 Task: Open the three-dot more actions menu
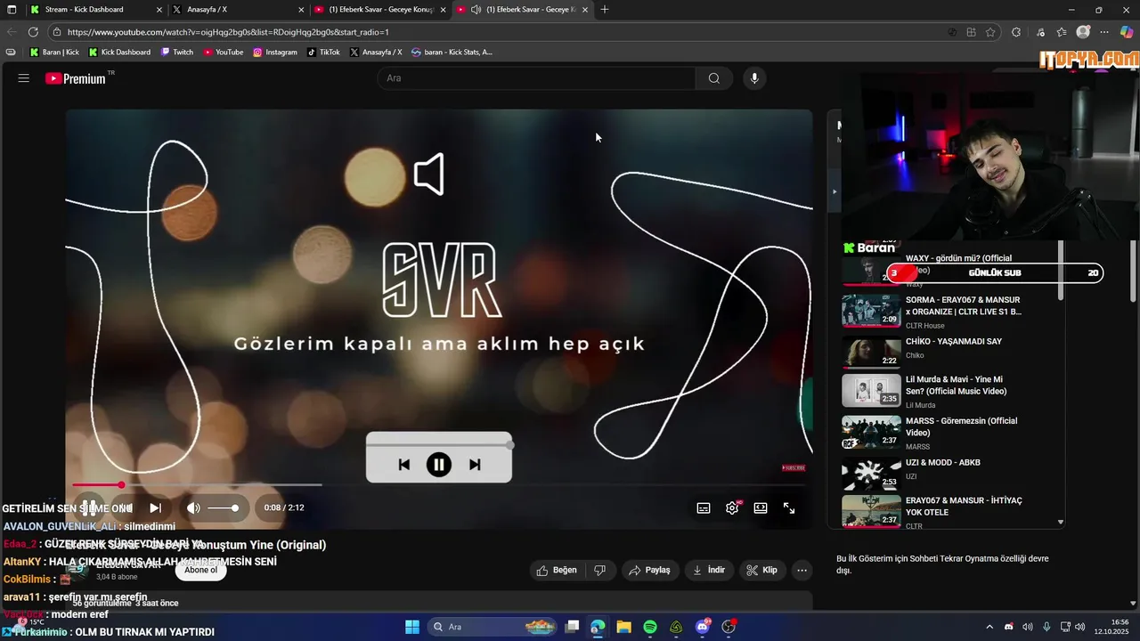[802, 571]
